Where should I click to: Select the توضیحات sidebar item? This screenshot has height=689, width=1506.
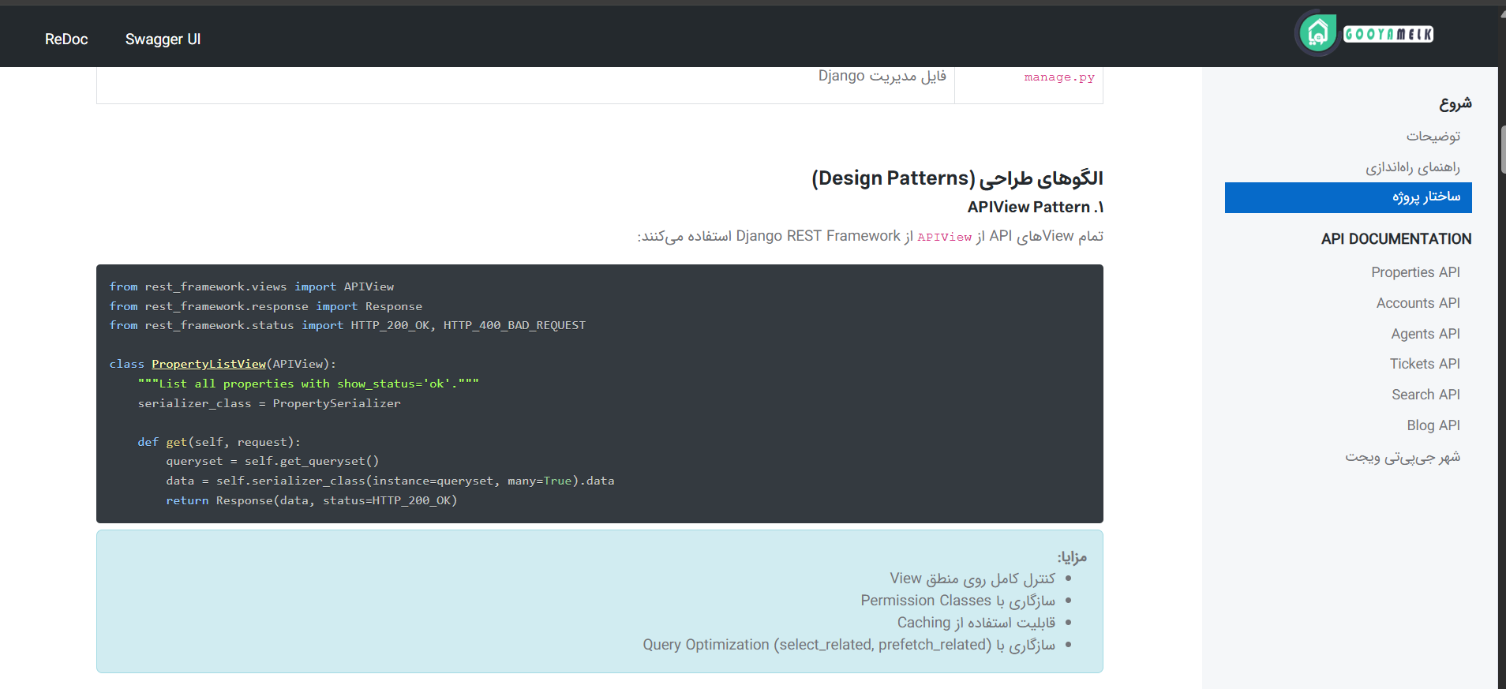(1433, 137)
